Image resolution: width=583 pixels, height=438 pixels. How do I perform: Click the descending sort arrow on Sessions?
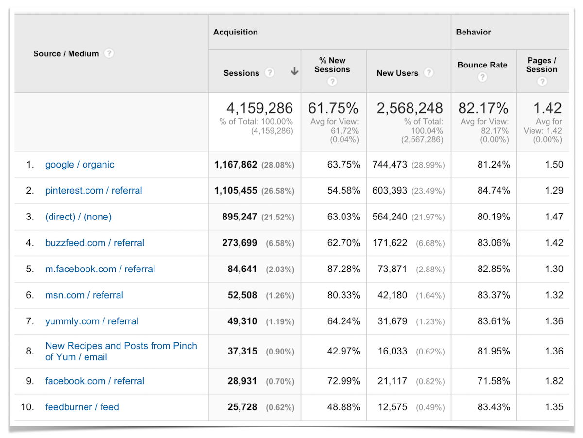click(x=294, y=71)
